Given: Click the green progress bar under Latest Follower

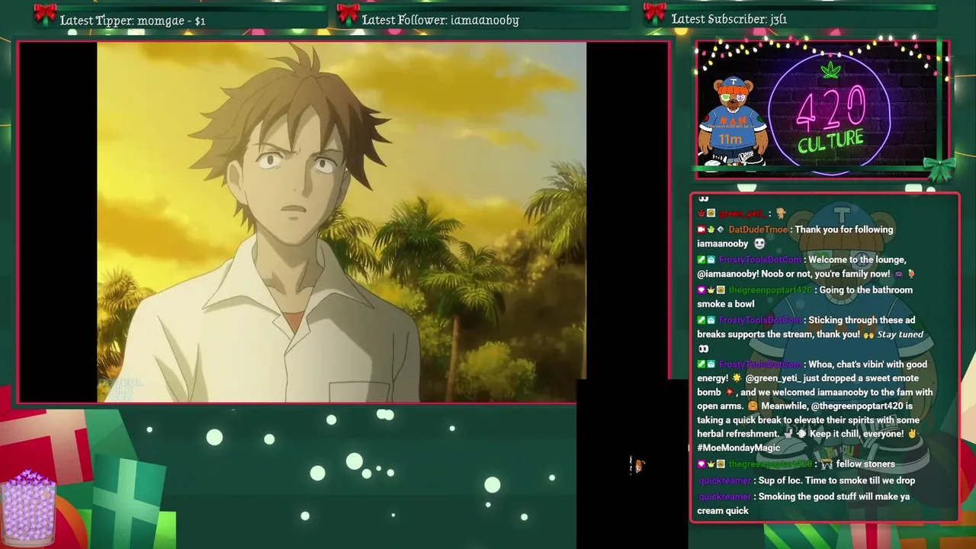Looking at the screenshot, I should tap(495, 8).
